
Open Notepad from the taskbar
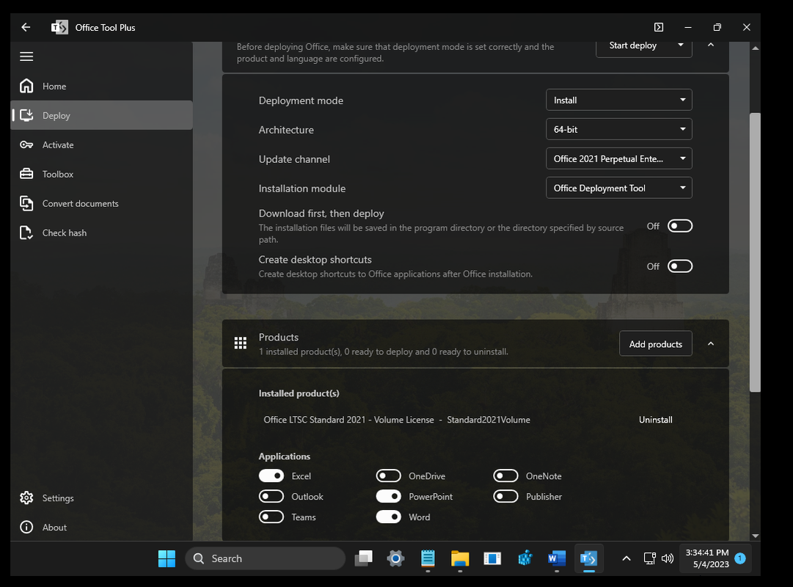tap(428, 558)
